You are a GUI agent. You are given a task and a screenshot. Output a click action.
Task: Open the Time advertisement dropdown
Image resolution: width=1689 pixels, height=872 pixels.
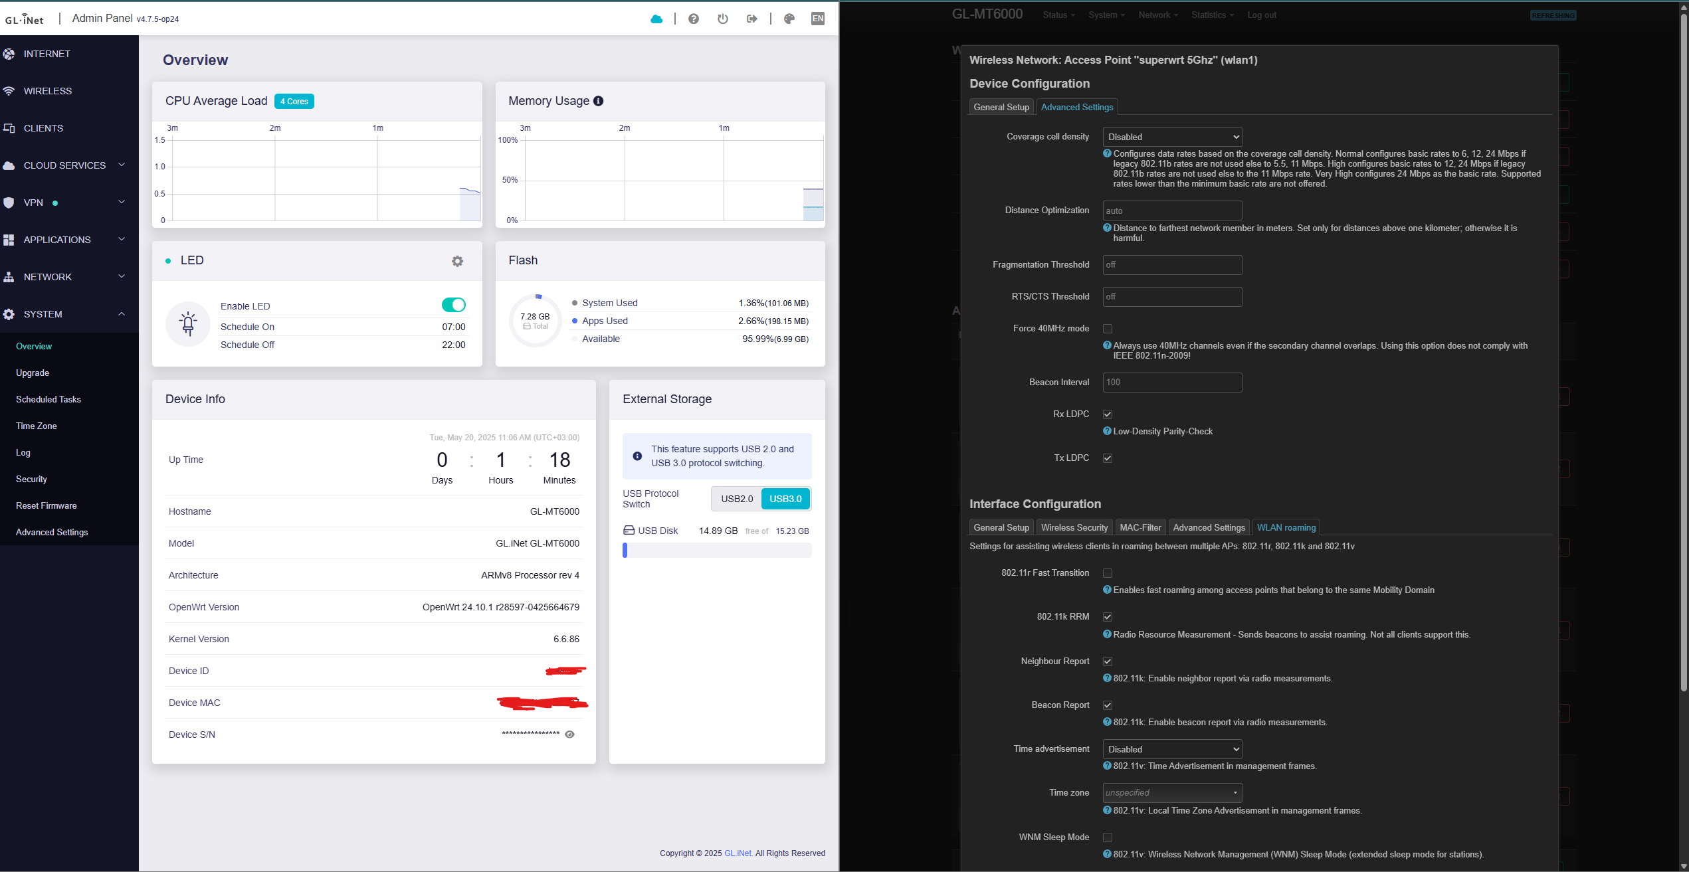[1172, 749]
